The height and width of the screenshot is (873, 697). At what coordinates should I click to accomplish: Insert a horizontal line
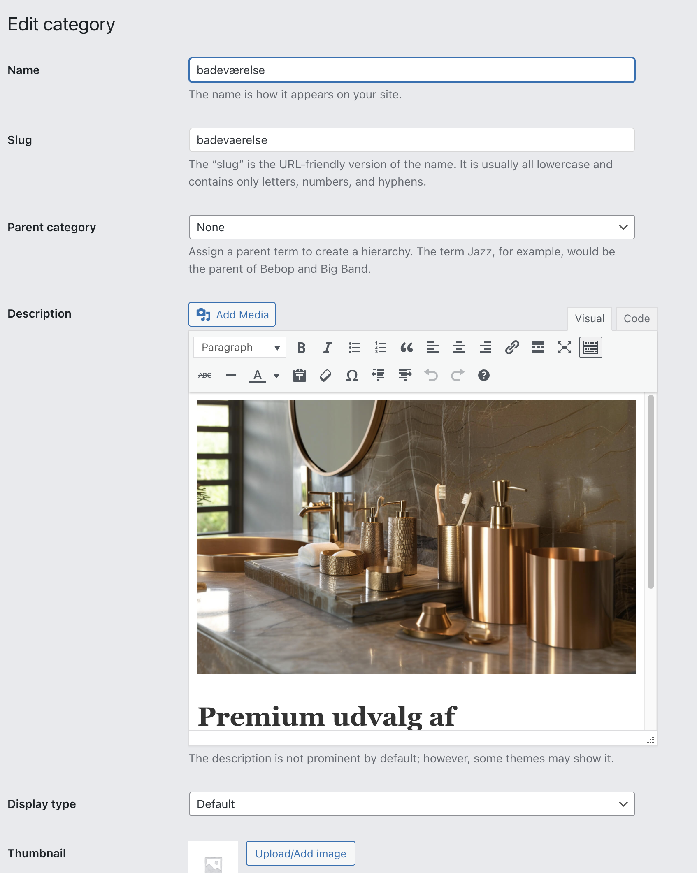(231, 375)
